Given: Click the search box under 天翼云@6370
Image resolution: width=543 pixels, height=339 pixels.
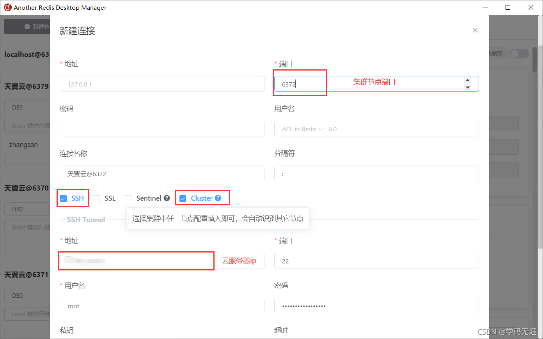Looking at the screenshot, I should point(27,227).
